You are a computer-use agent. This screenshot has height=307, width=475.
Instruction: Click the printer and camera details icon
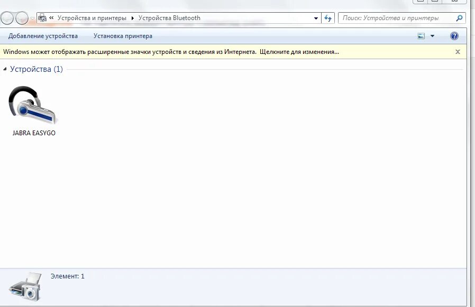point(25,286)
